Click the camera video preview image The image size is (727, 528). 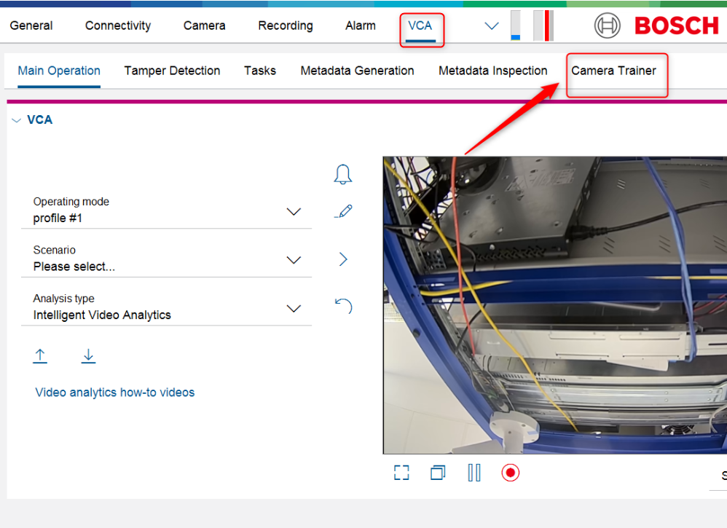(554, 306)
